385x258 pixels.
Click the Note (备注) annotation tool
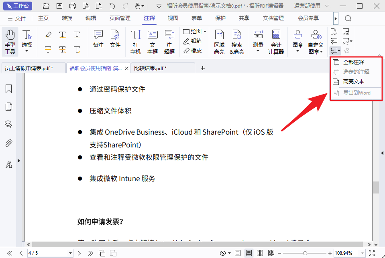(98, 39)
